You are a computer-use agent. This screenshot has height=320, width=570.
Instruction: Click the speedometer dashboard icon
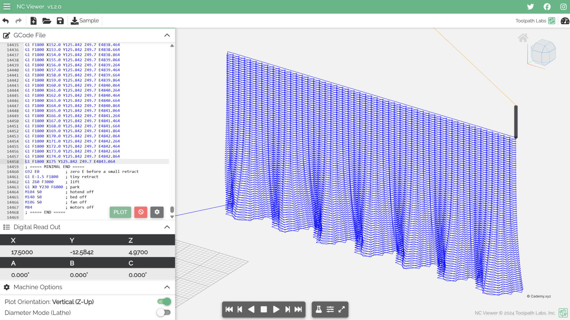point(565,21)
